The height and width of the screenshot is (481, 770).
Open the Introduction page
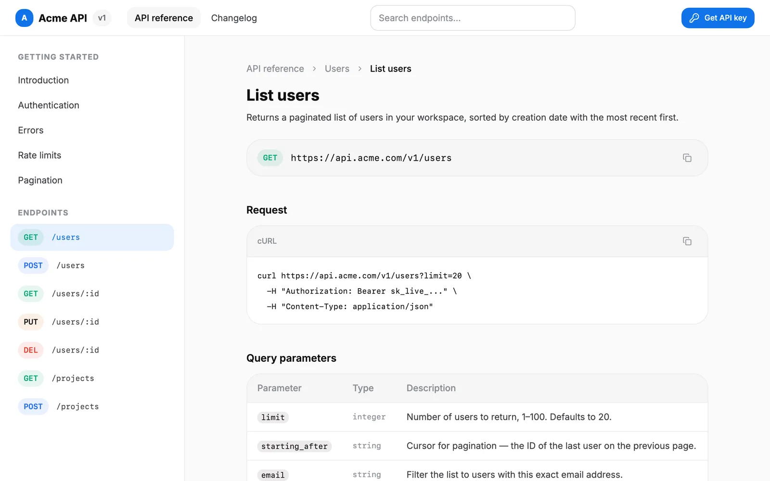pos(43,80)
